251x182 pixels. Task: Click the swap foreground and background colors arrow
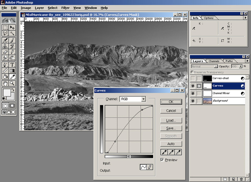[x=13, y=90]
